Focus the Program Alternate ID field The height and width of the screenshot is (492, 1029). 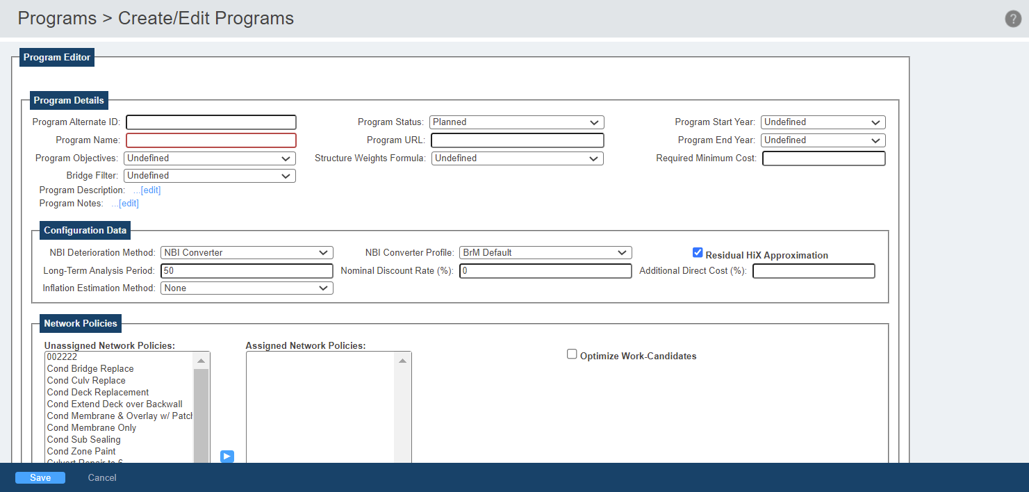tap(211, 122)
